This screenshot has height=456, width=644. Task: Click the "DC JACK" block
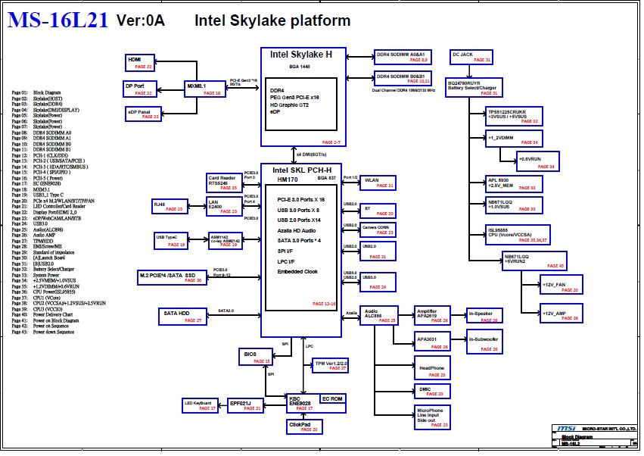pyautogui.click(x=471, y=57)
